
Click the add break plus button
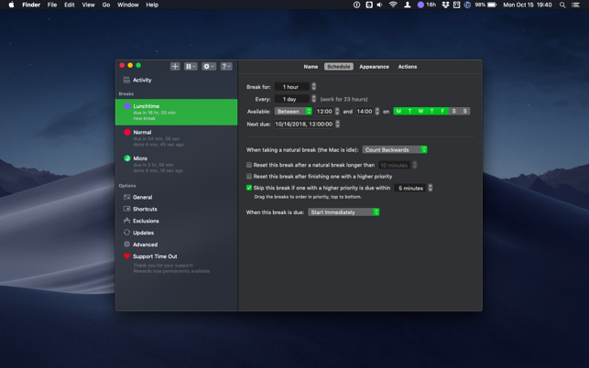click(x=175, y=67)
